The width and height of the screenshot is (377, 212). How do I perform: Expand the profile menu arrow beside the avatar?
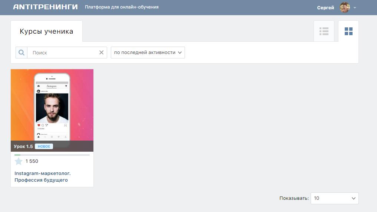point(355,8)
